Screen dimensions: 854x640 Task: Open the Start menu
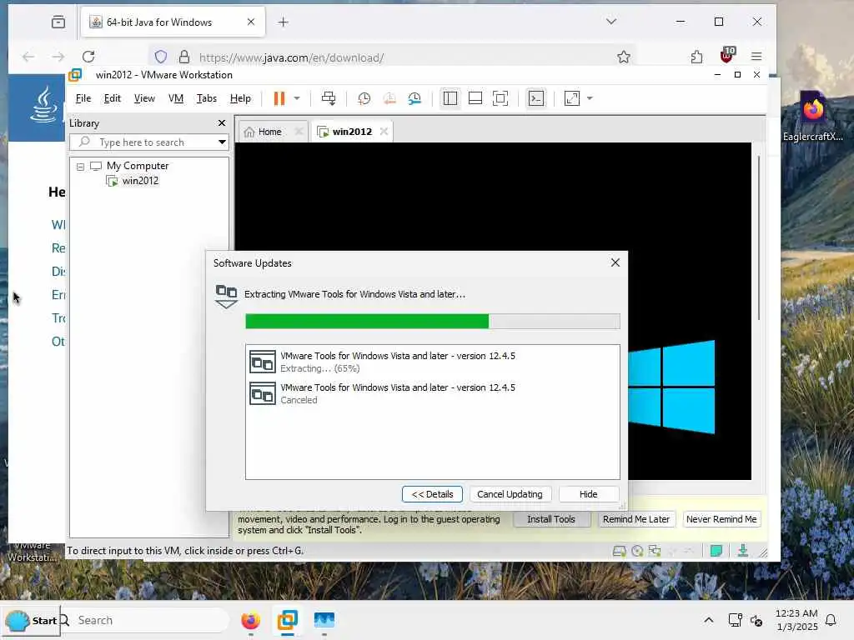(31, 620)
